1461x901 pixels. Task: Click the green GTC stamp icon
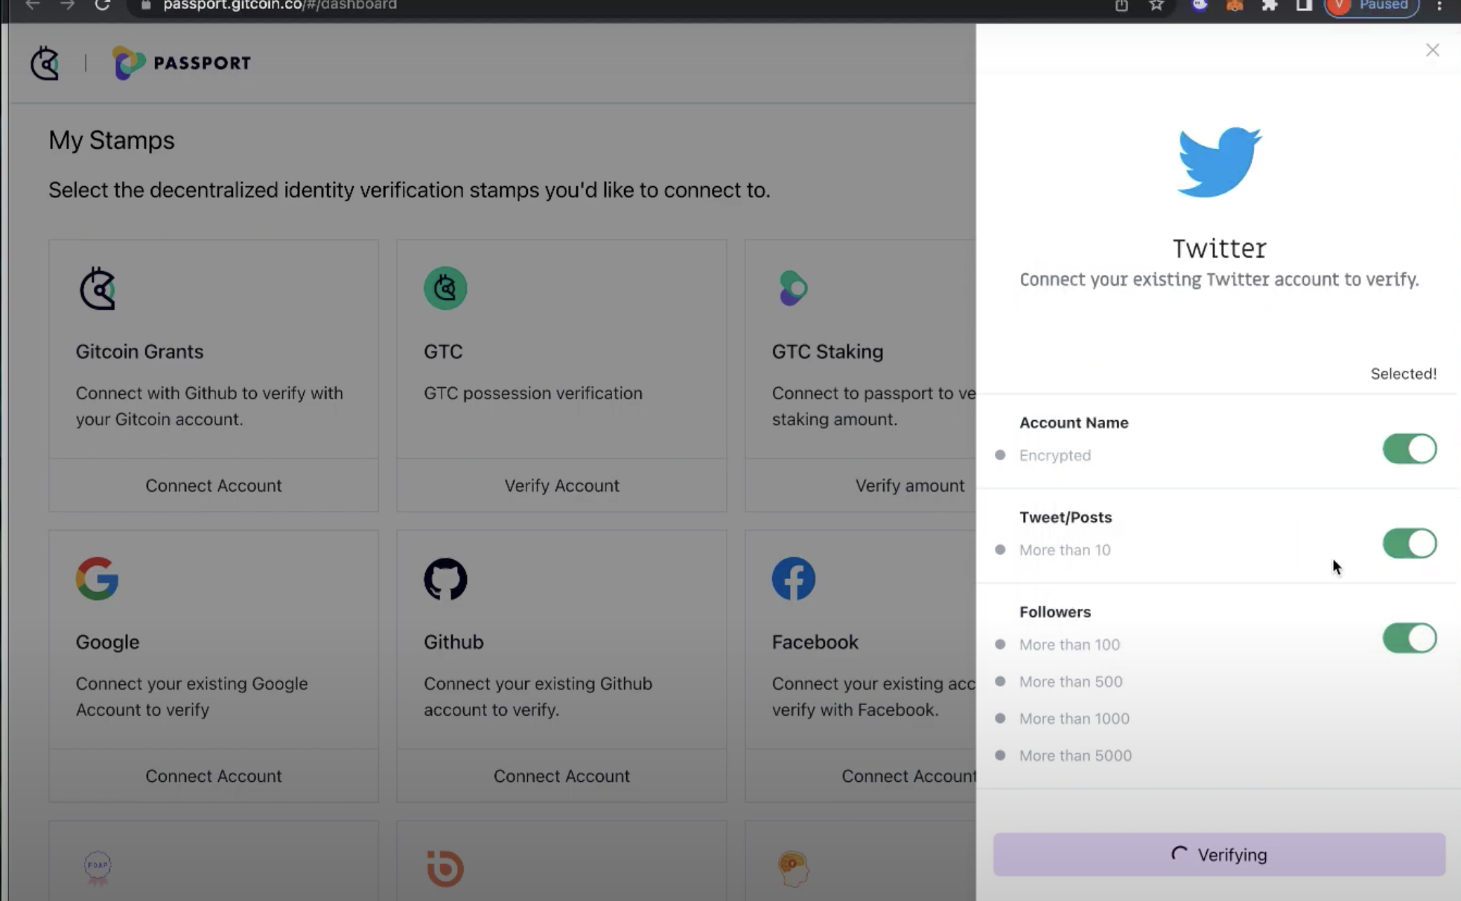(x=445, y=288)
